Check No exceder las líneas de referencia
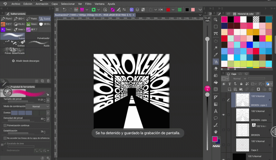The width and height of the screenshot is (276, 160). click(5, 138)
